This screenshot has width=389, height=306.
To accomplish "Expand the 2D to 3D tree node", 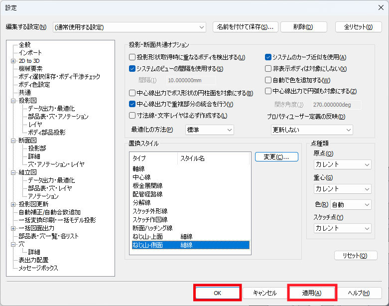I will tap(13, 61).
